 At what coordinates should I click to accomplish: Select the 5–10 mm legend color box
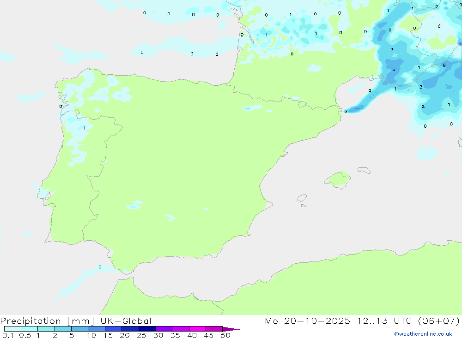pos(80,329)
